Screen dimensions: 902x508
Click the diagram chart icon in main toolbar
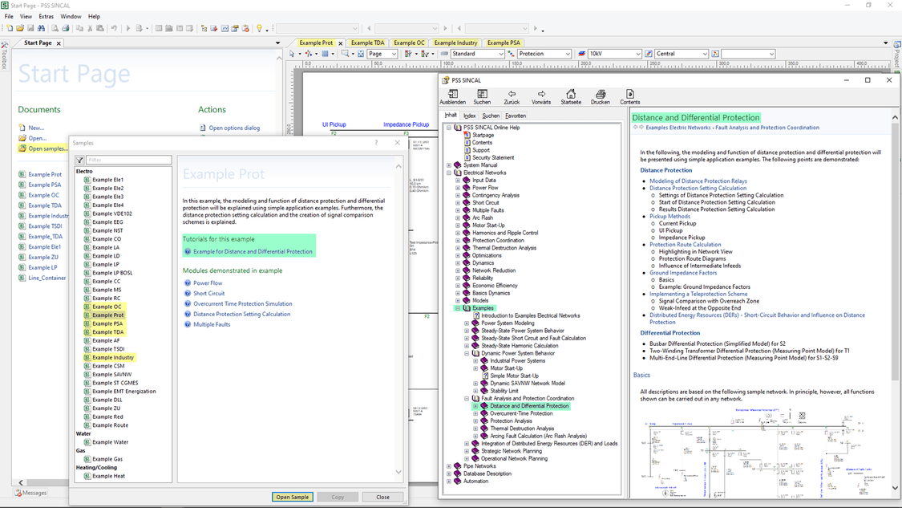tap(225, 28)
